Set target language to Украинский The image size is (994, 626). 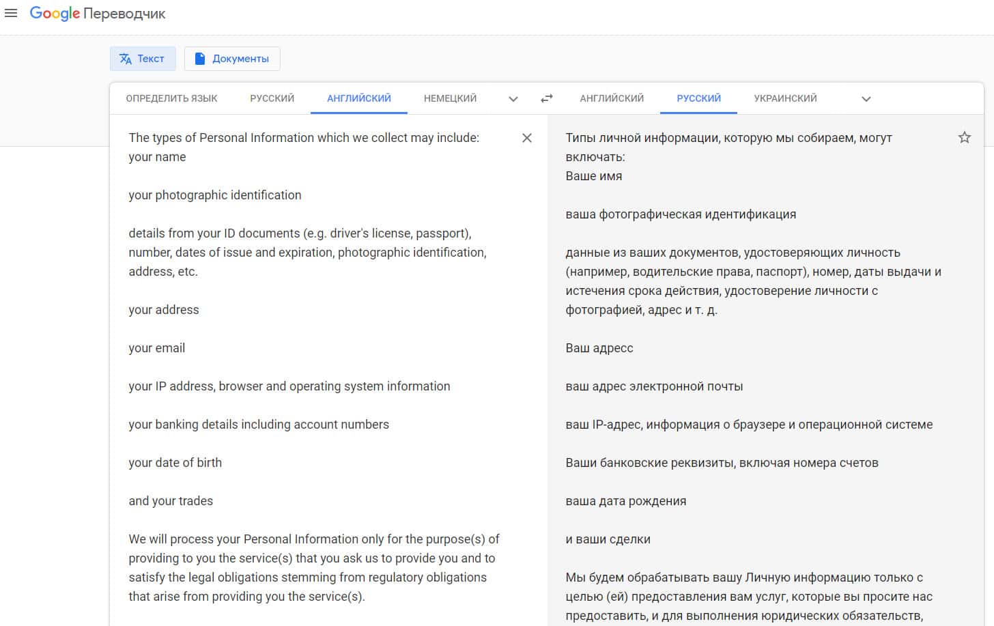[x=785, y=98]
